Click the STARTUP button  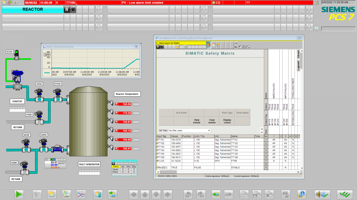pyautogui.click(x=18, y=101)
